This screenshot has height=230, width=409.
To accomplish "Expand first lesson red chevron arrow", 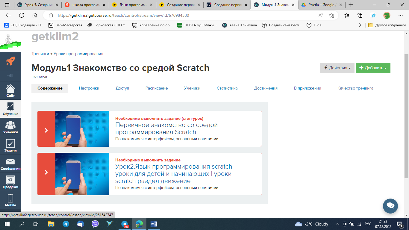I will click(x=46, y=130).
